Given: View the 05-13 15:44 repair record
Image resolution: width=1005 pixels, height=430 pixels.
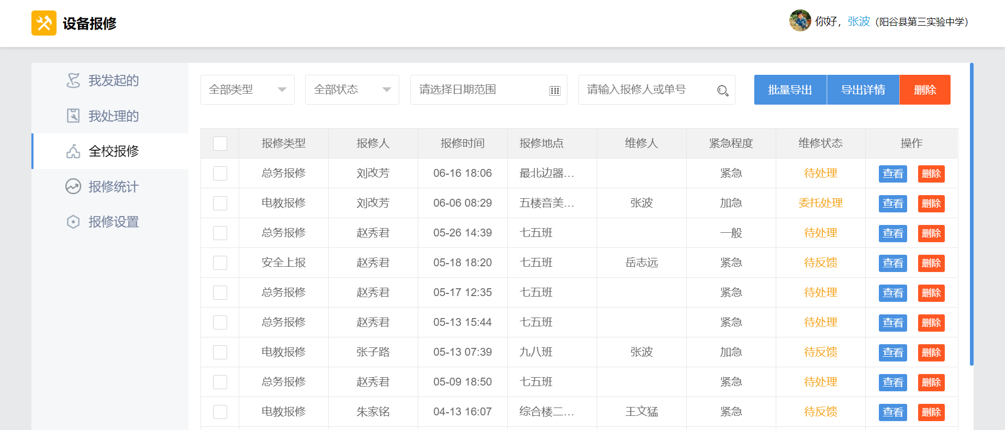Looking at the screenshot, I should click(893, 323).
